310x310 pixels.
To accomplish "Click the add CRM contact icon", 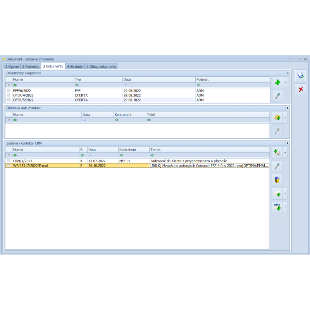I will point(277,152).
